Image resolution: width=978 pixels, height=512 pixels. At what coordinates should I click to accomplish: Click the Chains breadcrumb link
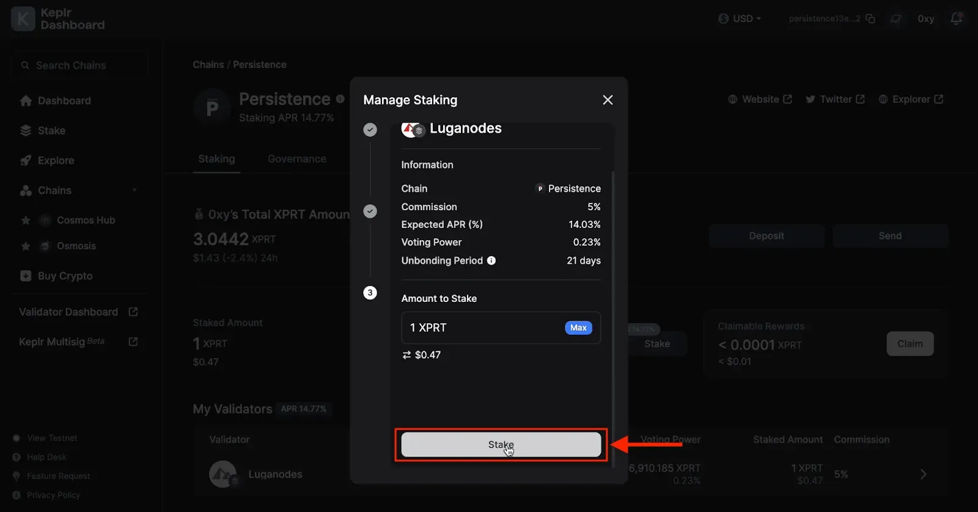tap(208, 65)
